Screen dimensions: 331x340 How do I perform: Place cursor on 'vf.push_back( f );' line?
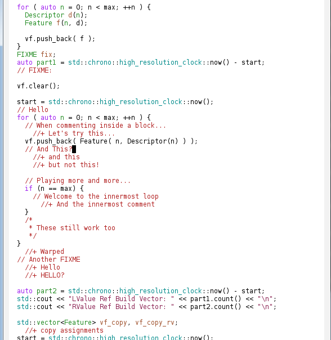60,39
